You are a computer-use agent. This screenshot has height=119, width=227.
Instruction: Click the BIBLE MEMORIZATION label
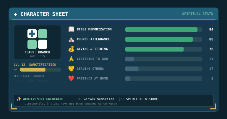coord(94,29)
